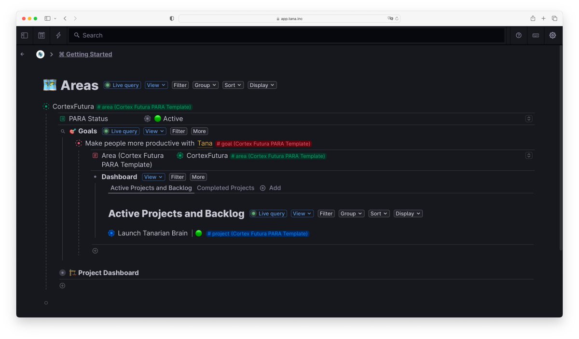The height and width of the screenshot is (339, 579).
Task: Click the blue project tag label
Action: pos(258,233)
